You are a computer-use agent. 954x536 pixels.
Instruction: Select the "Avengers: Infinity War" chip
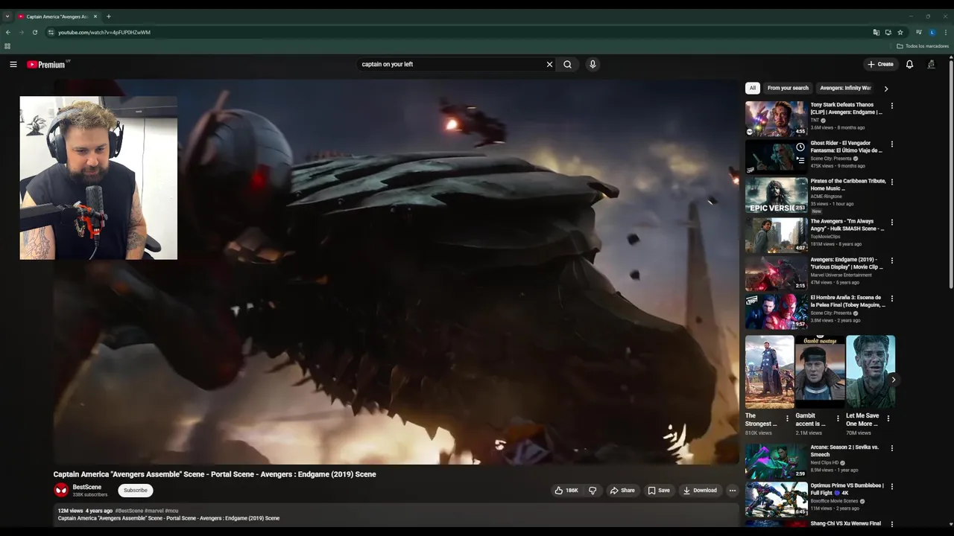tap(845, 88)
